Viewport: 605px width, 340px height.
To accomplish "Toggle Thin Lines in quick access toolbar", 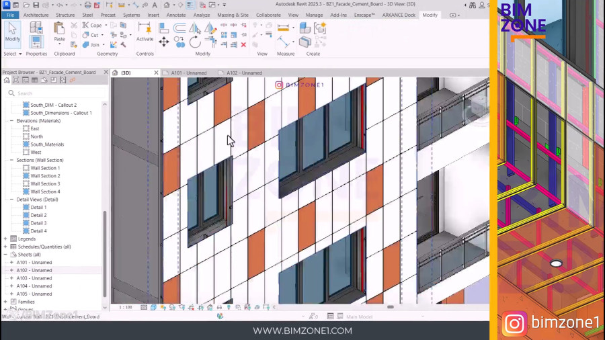I will pos(190,5).
